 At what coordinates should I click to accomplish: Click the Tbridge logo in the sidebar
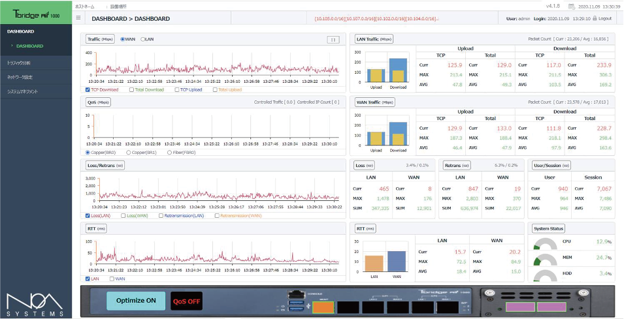coord(36,12)
